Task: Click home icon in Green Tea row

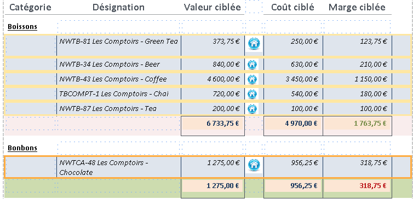Action: (x=254, y=44)
